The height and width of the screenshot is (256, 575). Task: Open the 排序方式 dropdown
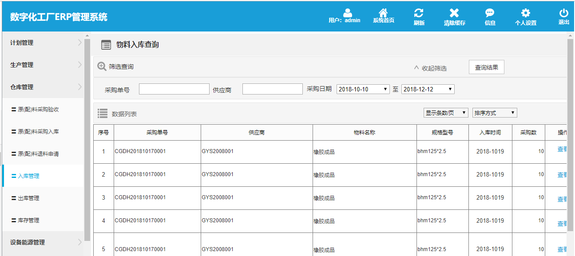click(494, 113)
